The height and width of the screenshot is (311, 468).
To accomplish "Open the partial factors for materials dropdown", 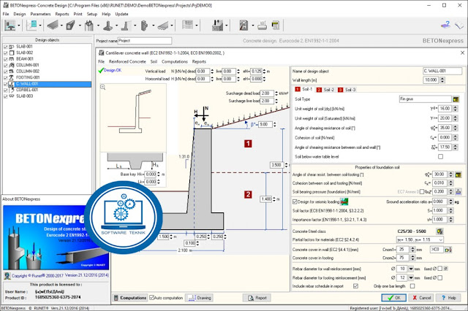I will [420, 239].
